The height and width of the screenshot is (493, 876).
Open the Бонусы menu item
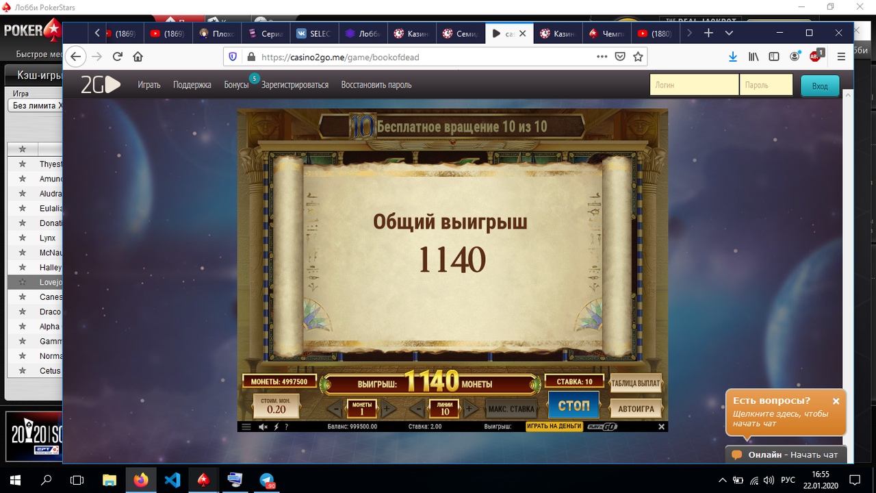236,85
